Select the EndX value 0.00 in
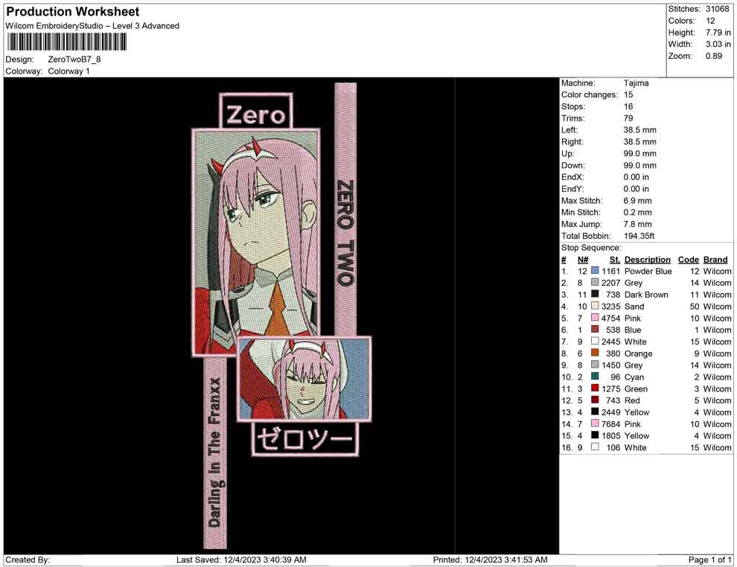The image size is (737, 567). tap(636, 177)
